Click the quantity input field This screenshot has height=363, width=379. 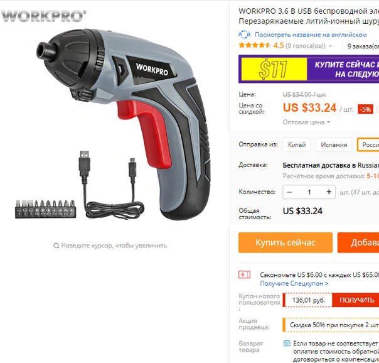tap(309, 192)
